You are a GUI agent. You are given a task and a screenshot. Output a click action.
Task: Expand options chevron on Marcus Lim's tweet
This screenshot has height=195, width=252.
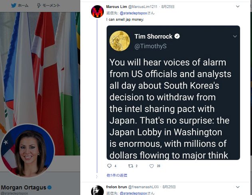click(x=238, y=6)
